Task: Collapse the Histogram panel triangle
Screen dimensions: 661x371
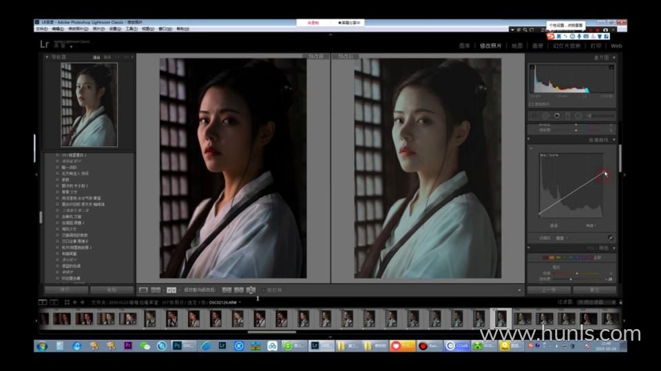Action: [613, 58]
